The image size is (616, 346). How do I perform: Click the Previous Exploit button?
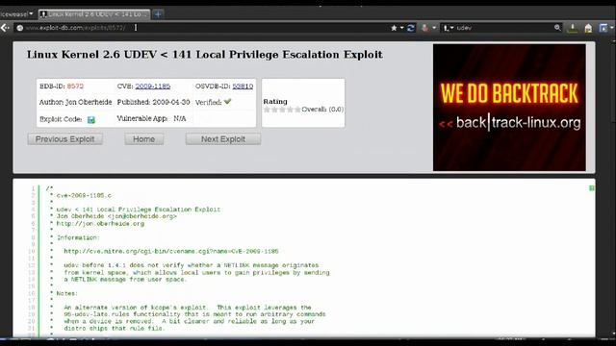tap(65, 139)
